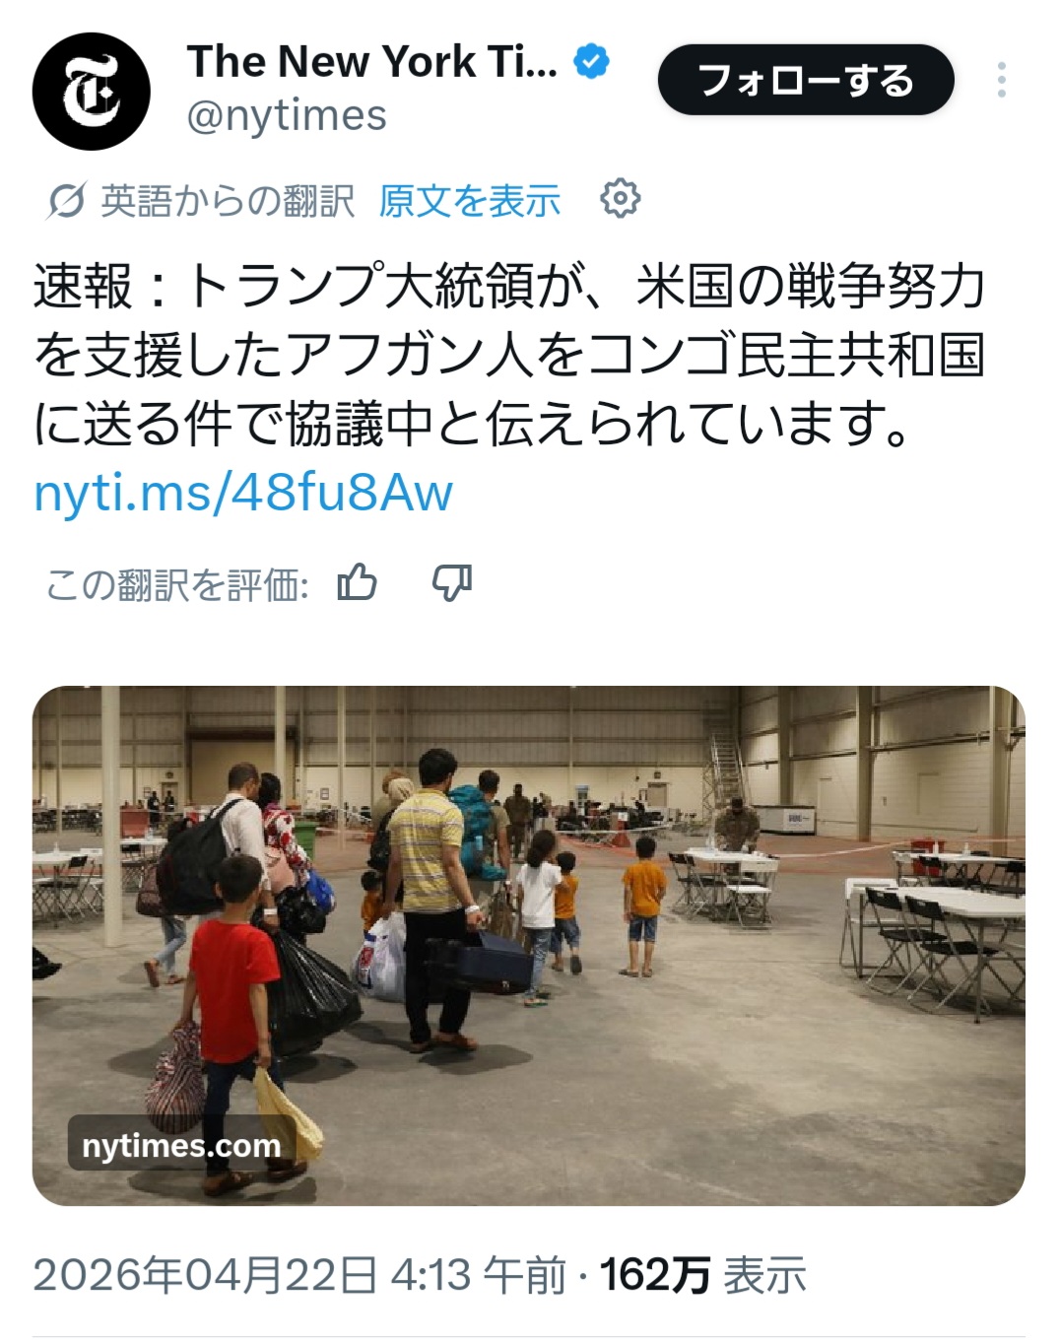Open the New York Times profile avatar
This screenshot has height=1341, width=1061.
point(92,92)
